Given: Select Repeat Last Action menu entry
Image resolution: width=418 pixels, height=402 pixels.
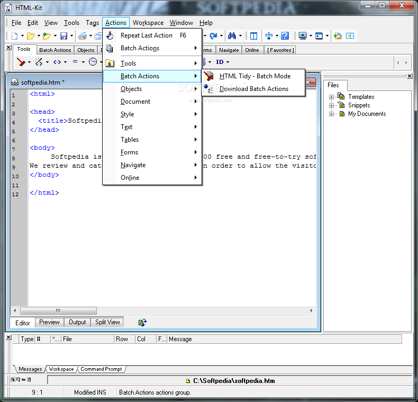Looking at the screenshot, I should 152,35.
